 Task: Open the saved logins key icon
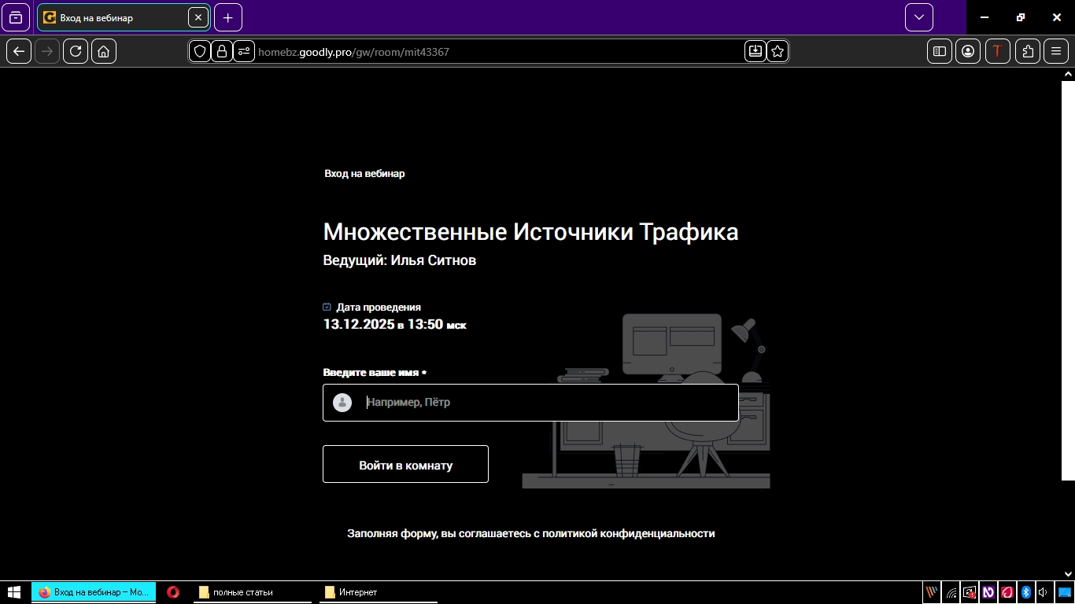coord(244,51)
